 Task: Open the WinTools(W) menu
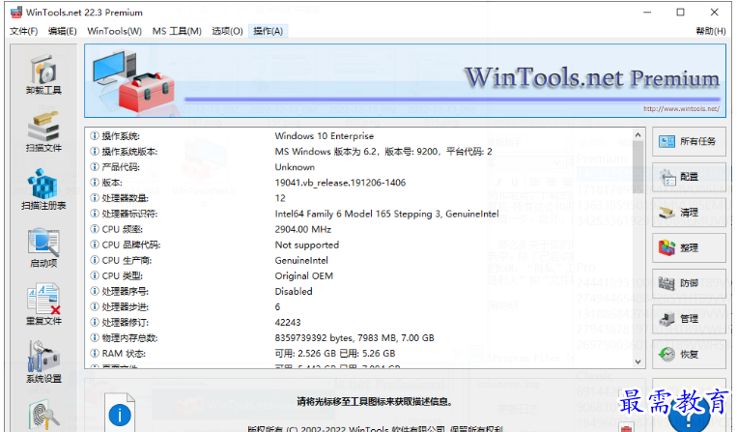114,31
